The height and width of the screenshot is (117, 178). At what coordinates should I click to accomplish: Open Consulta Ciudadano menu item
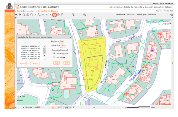[x=48, y=11]
